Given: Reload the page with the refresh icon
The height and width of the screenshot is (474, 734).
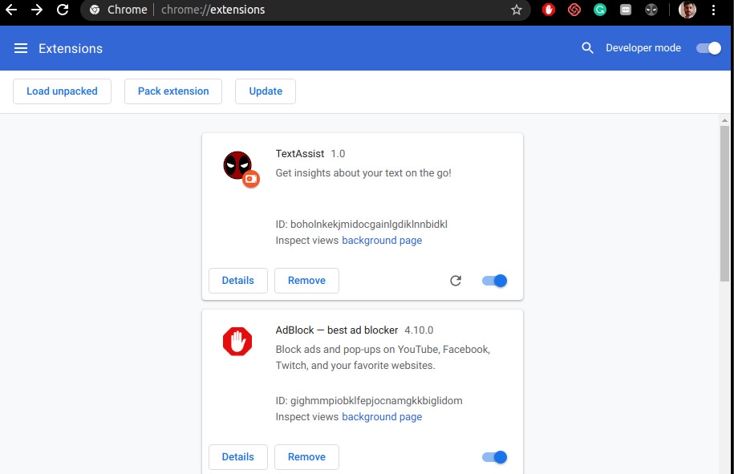Looking at the screenshot, I should (x=63, y=10).
